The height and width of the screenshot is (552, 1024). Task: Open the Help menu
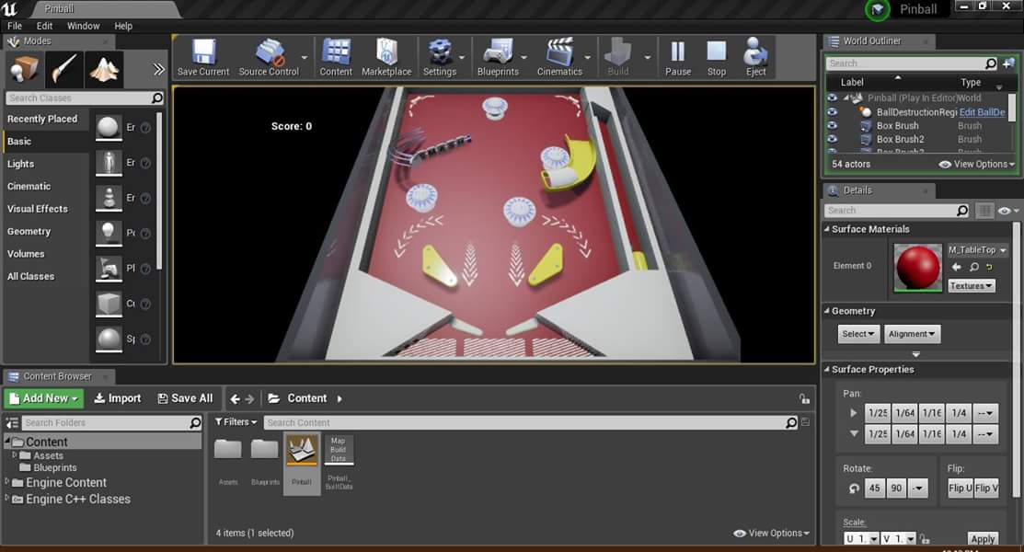click(x=123, y=26)
